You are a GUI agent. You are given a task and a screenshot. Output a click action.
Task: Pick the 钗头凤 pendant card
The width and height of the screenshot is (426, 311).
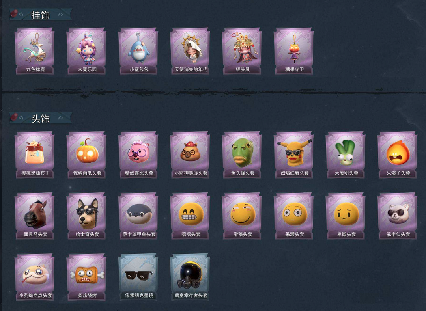coord(242,51)
